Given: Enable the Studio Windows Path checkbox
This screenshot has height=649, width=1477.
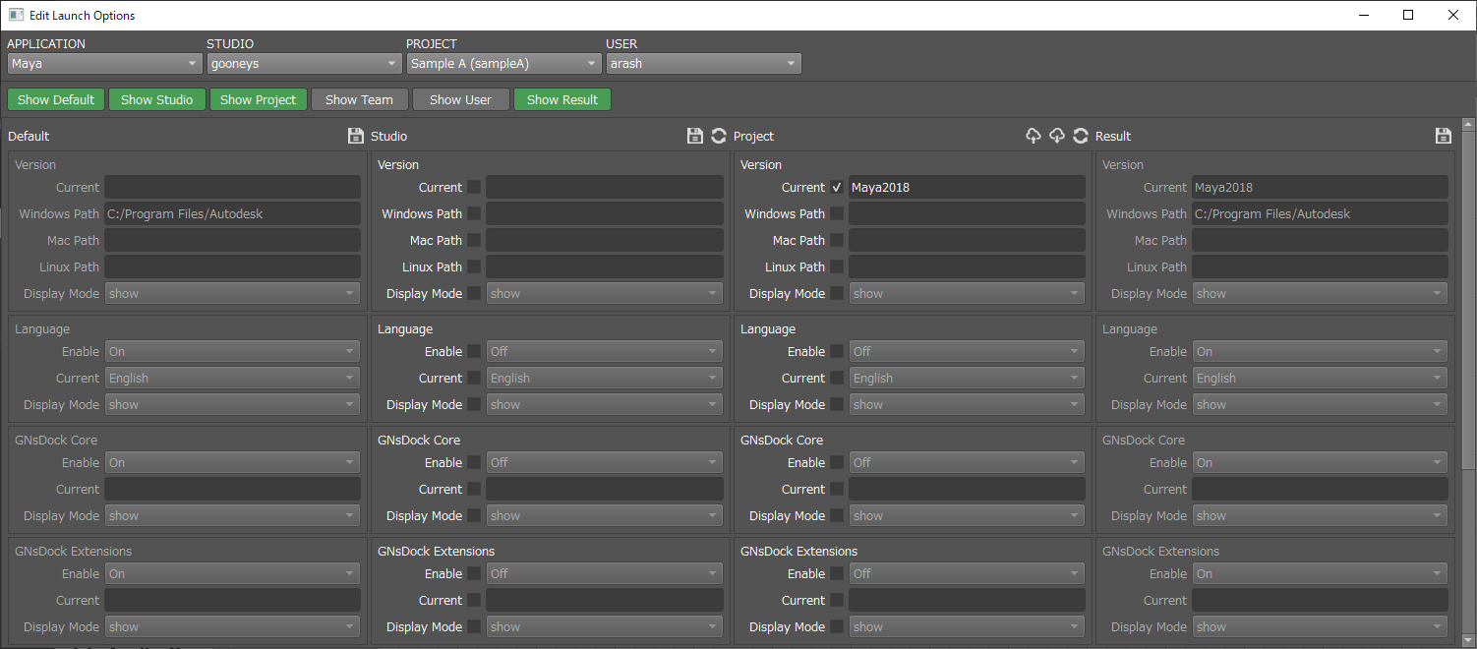Looking at the screenshot, I should (x=474, y=214).
